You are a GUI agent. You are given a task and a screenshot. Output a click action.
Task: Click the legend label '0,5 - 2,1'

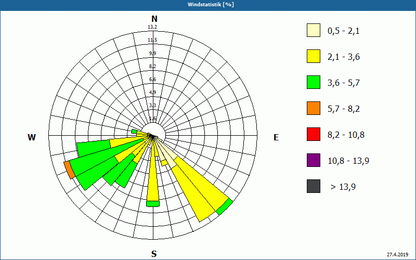pyautogui.click(x=343, y=31)
